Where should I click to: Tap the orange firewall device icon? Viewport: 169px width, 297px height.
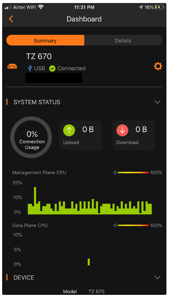tap(12, 66)
